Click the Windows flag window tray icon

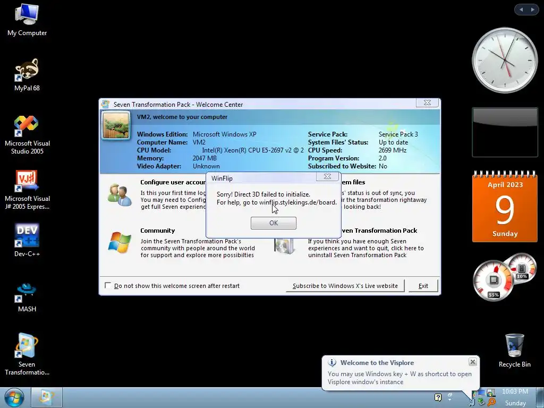(x=491, y=393)
